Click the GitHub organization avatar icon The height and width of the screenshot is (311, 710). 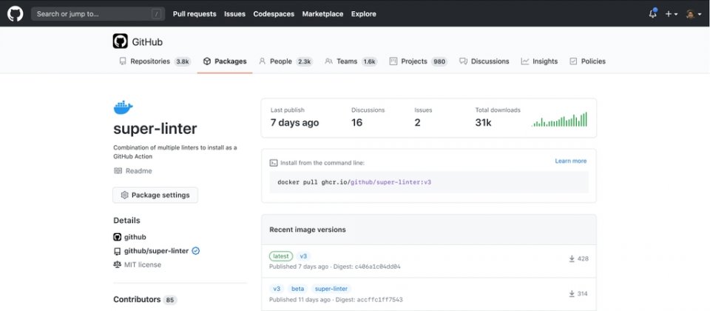(x=121, y=41)
